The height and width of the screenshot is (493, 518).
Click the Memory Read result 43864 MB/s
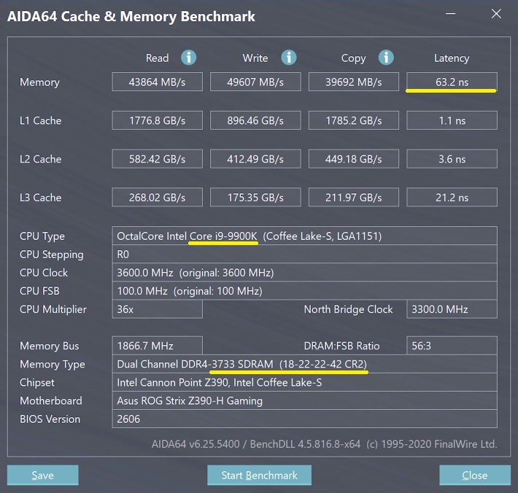click(x=158, y=82)
